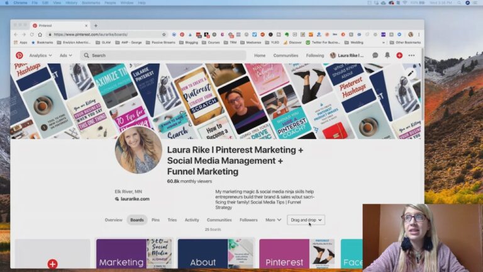The height and width of the screenshot is (272, 483).
Task: Click the browser back arrow
Action: 16,35
